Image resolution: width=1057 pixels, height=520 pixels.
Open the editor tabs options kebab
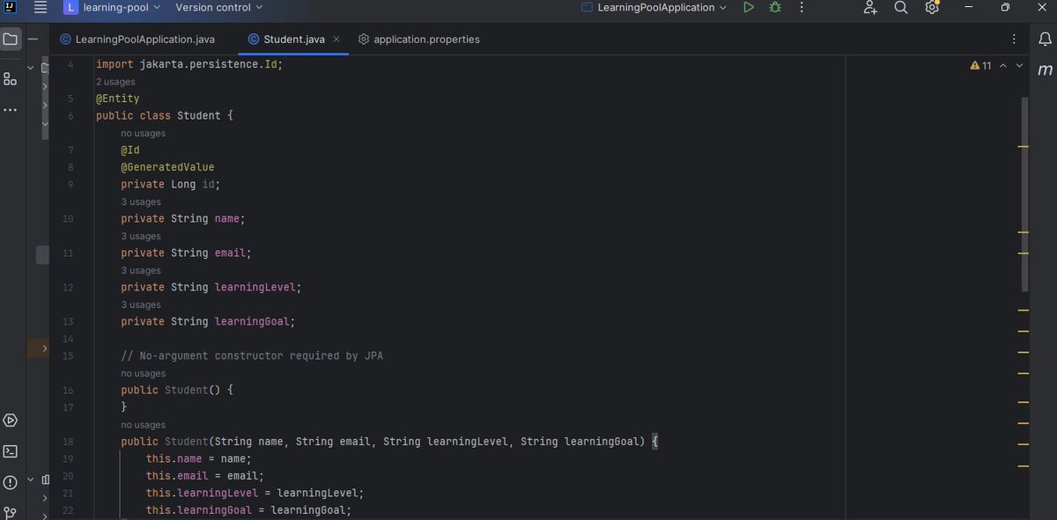click(1014, 40)
